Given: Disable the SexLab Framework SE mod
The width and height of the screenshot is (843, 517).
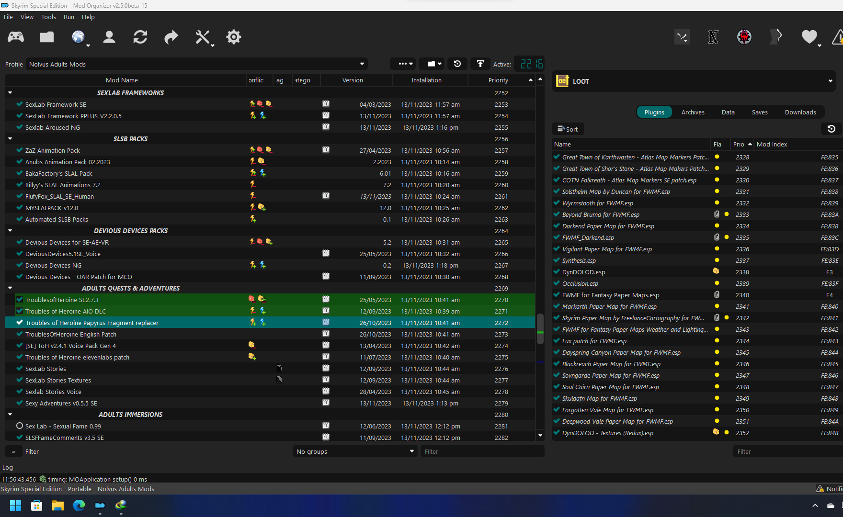Looking at the screenshot, I should pos(20,104).
